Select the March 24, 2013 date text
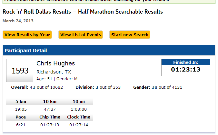The image size is (218, 135). click(x=18, y=21)
